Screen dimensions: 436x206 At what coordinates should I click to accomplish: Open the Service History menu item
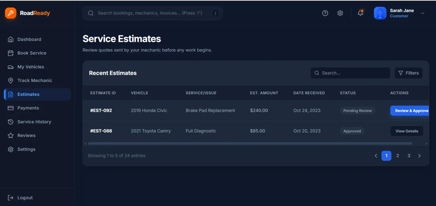point(37,122)
